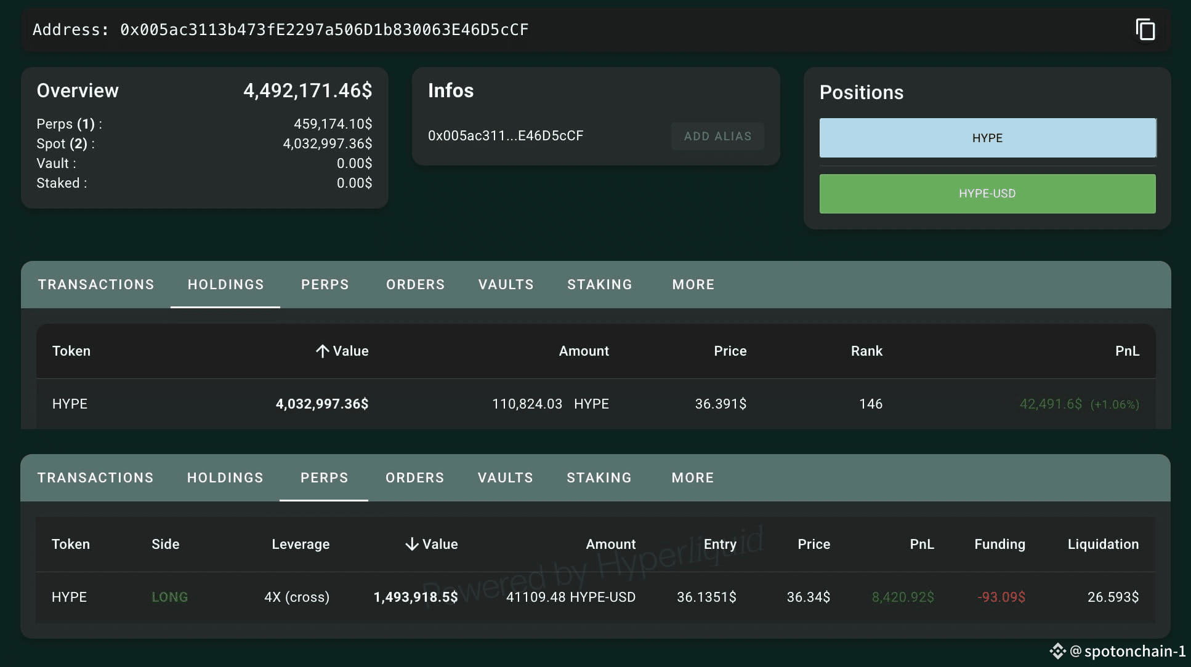Click the 26.593$ liquidation price
Screen dimensions: 1191x667
pos(1113,597)
